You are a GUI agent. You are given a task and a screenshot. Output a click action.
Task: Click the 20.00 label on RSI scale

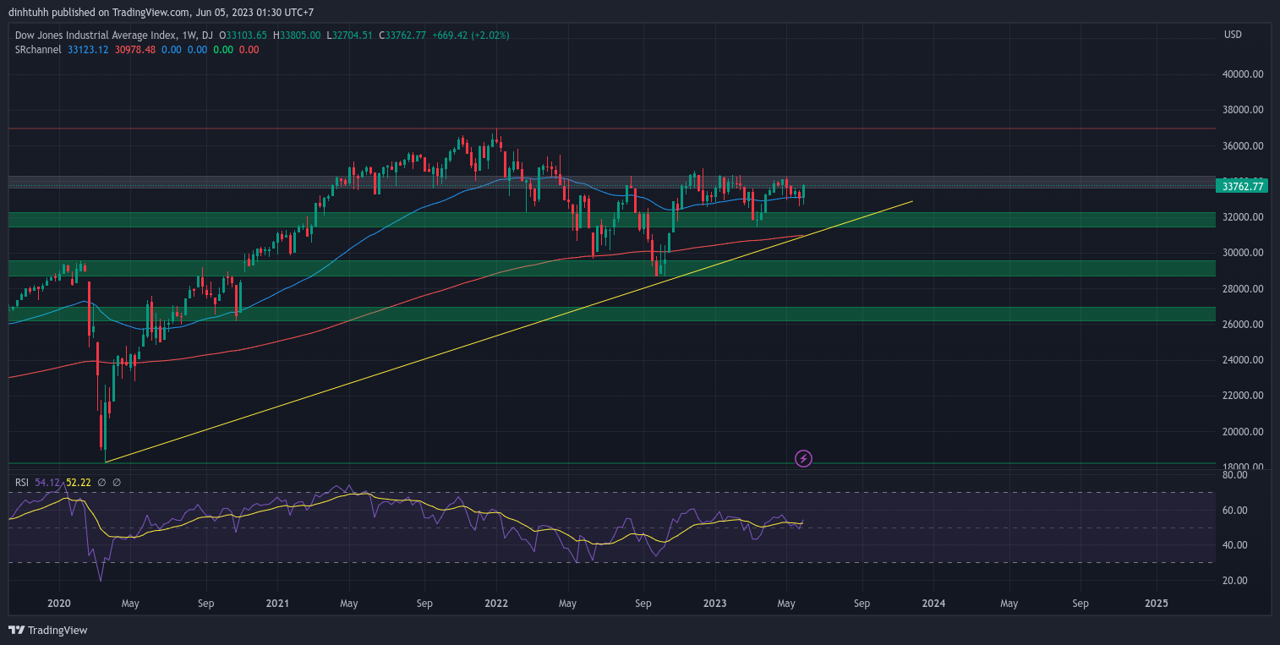pyautogui.click(x=1235, y=581)
